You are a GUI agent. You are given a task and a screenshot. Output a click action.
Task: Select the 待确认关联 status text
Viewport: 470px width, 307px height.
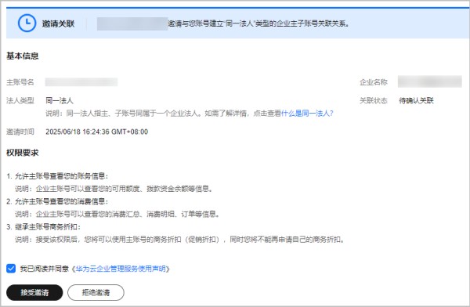click(x=416, y=101)
